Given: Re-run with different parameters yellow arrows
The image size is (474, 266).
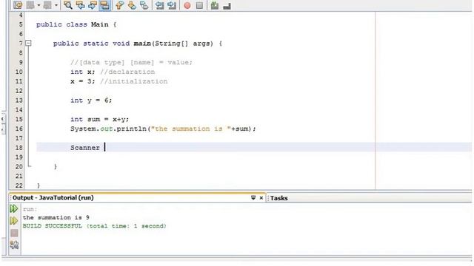Looking at the screenshot, I should click(x=14, y=221).
